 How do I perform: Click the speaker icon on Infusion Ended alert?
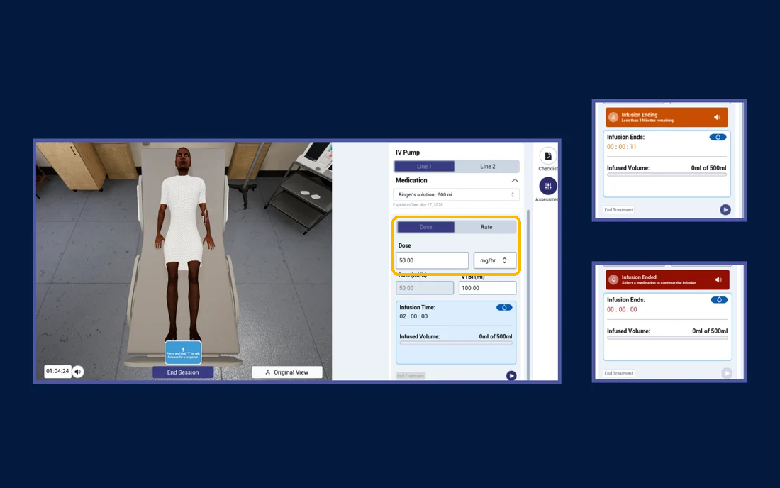(x=718, y=280)
